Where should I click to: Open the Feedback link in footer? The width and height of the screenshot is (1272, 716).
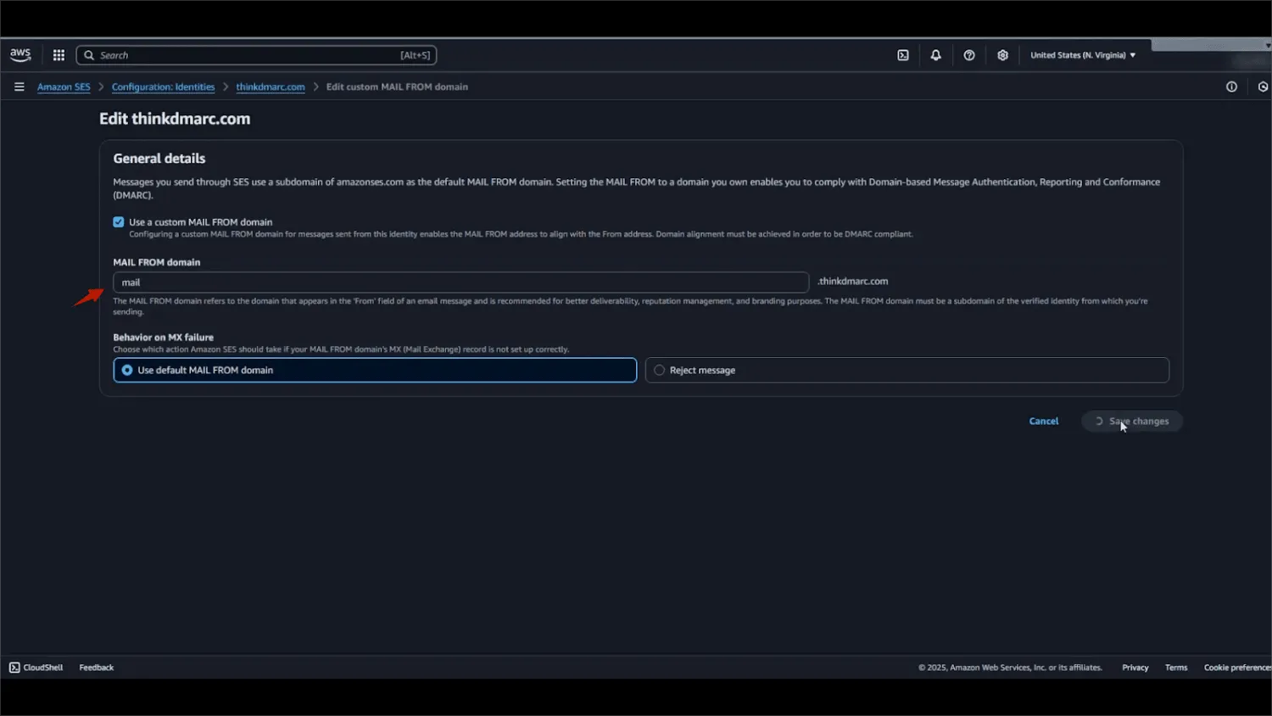(x=97, y=668)
